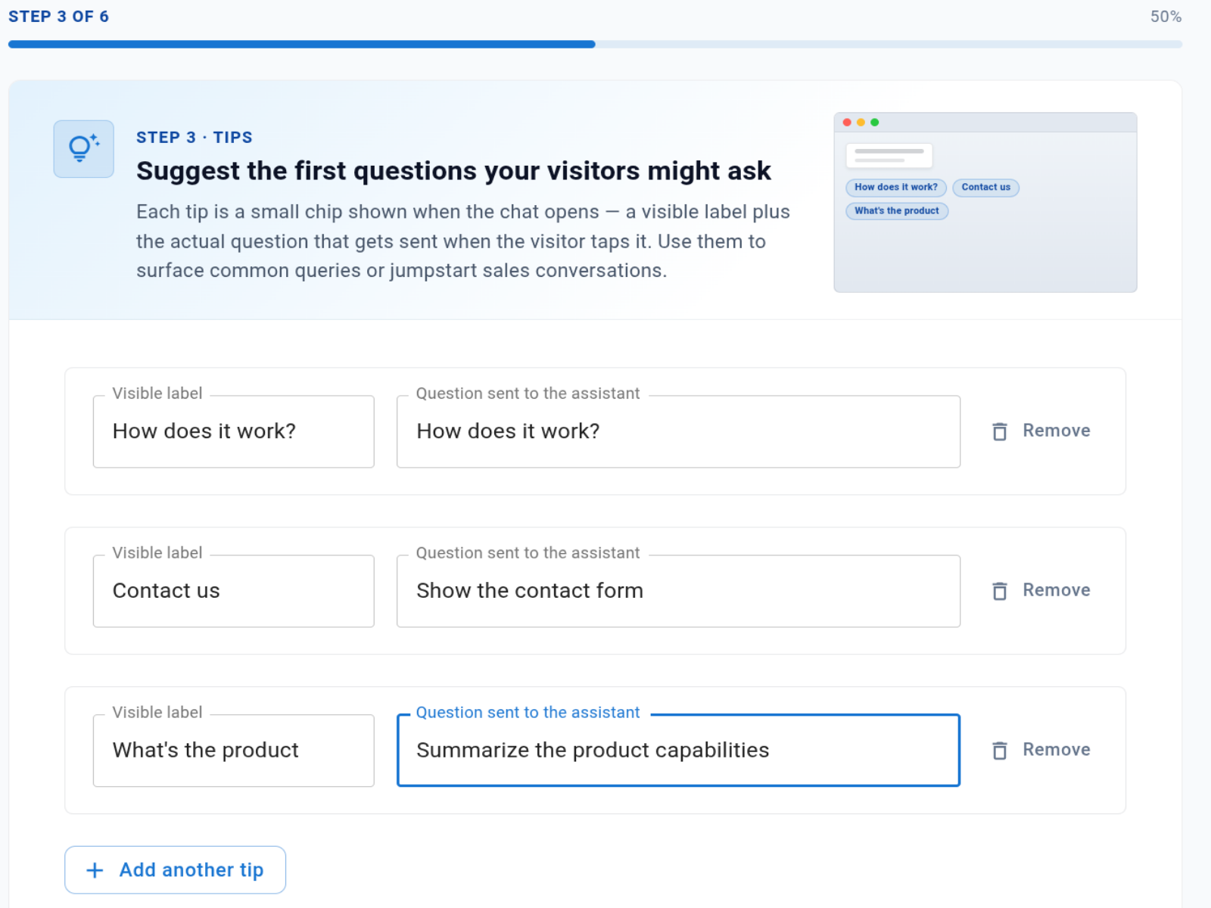The width and height of the screenshot is (1211, 908).
Task: Remove the 'What's the product' tip
Action: click(1041, 751)
